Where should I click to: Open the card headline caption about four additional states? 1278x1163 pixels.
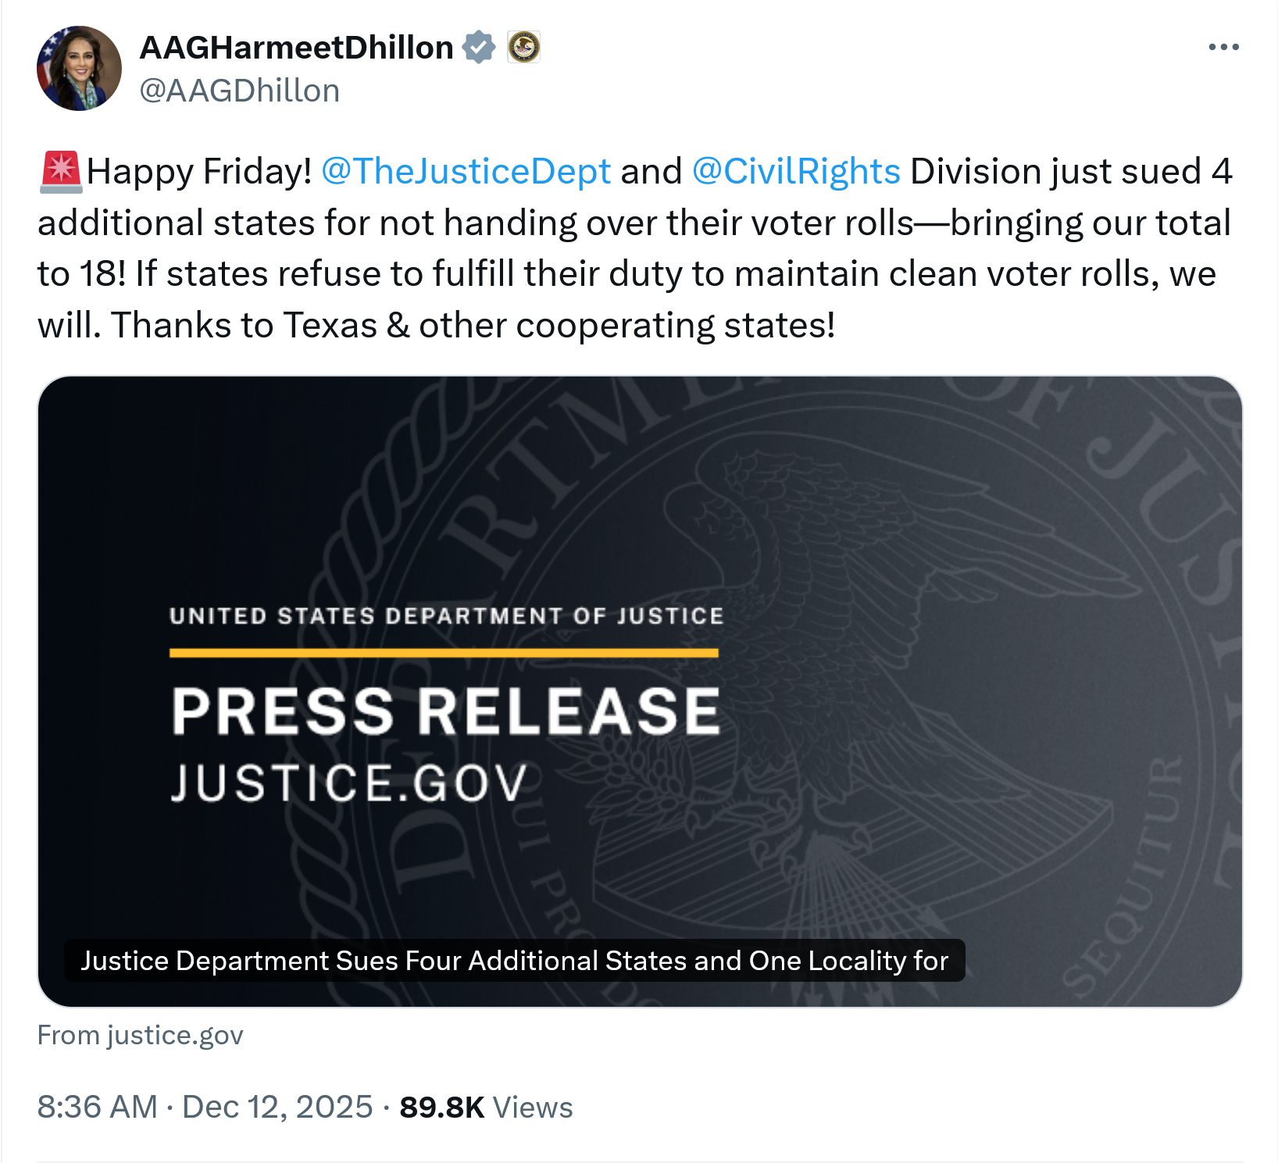click(x=514, y=961)
